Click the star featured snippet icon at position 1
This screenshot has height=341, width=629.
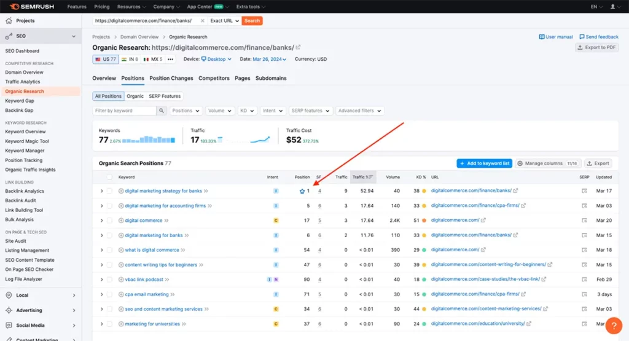pyautogui.click(x=302, y=191)
